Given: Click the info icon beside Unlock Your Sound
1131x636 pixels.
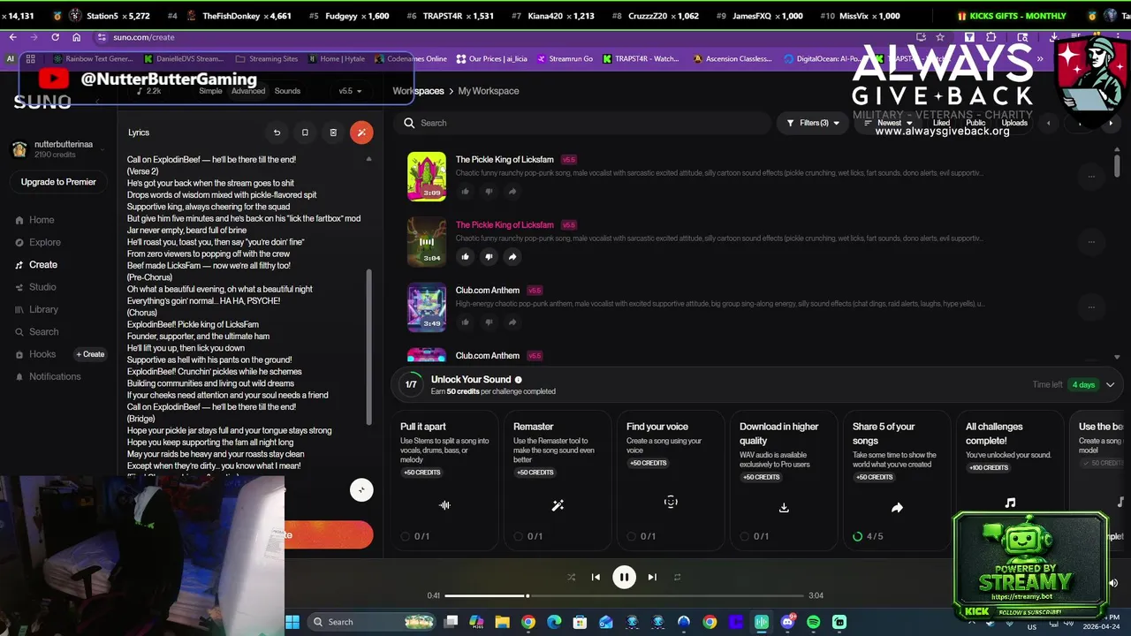Looking at the screenshot, I should click(x=519, y=380).
